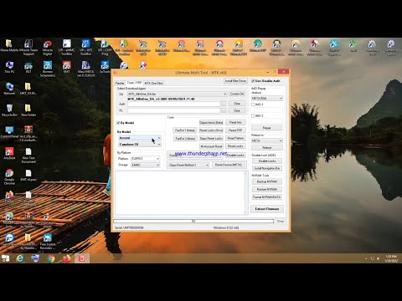402x301 pixels.
Task: Click the Oppo Unlock (Beta) button
Action: click(x=211, y=123)
